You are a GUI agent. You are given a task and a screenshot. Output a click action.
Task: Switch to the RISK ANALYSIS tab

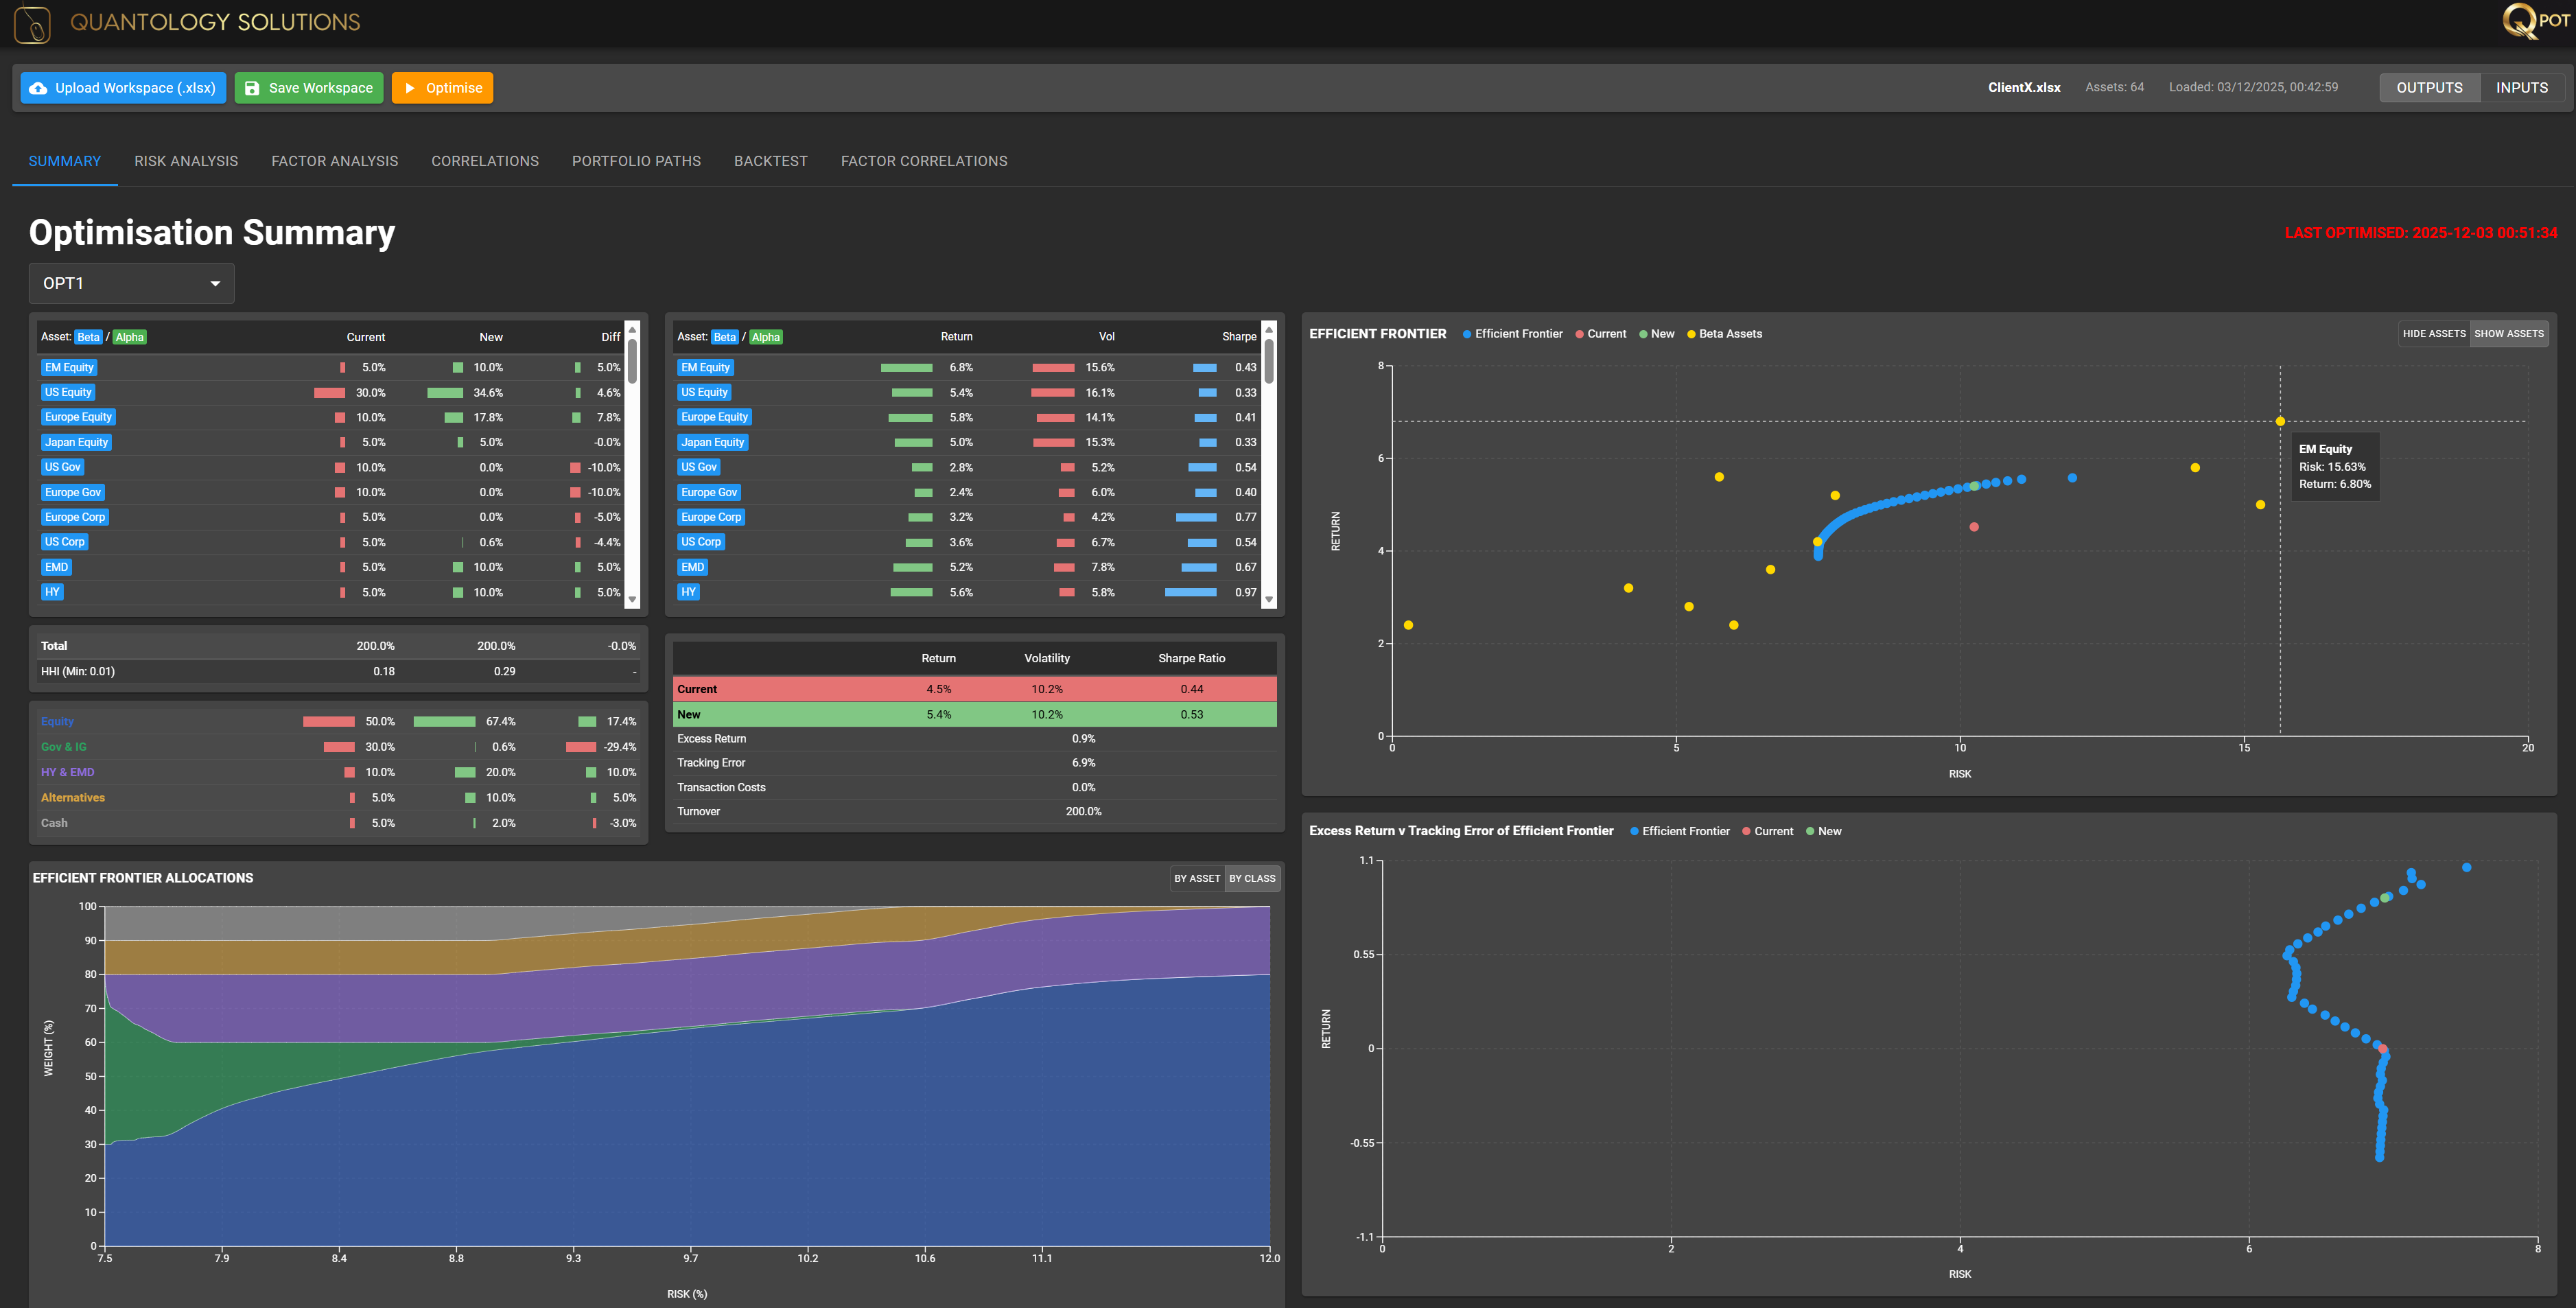pos(186,161)
